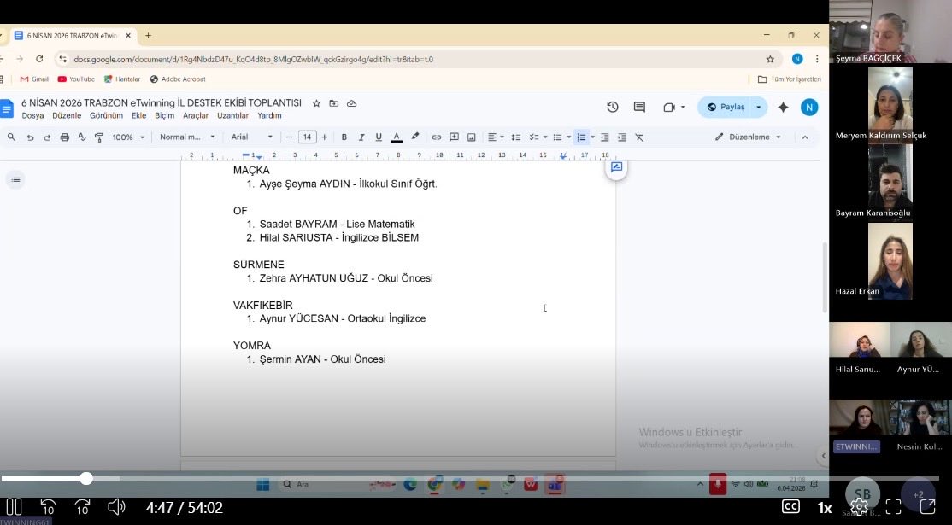Toggle underline formatting
Image resolution: width=952 pixels, height=525 pixels.
tap(379, 137)
